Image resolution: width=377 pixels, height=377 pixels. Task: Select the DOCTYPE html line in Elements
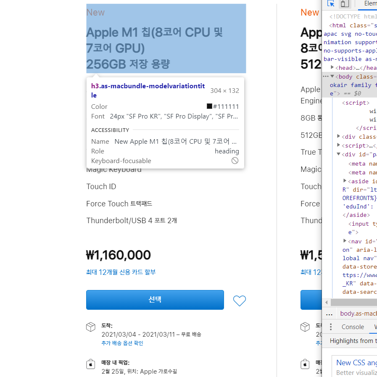pyautogui.click(x=353, y=16)
